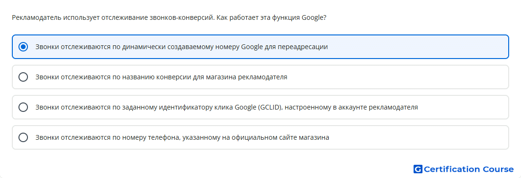Click the answer text about официальном сайте магазина
The width and height of the screenshot is (521, 178).
pos(182,137)
